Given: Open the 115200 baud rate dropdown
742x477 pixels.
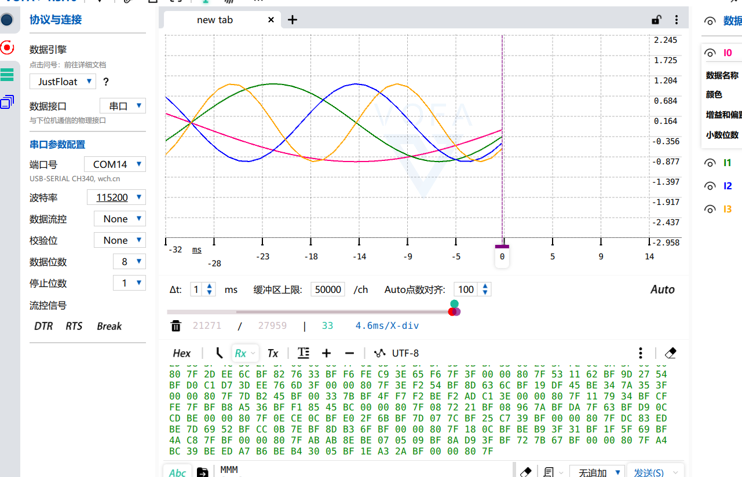Looking at the screenshot, I should coord(116,197).
